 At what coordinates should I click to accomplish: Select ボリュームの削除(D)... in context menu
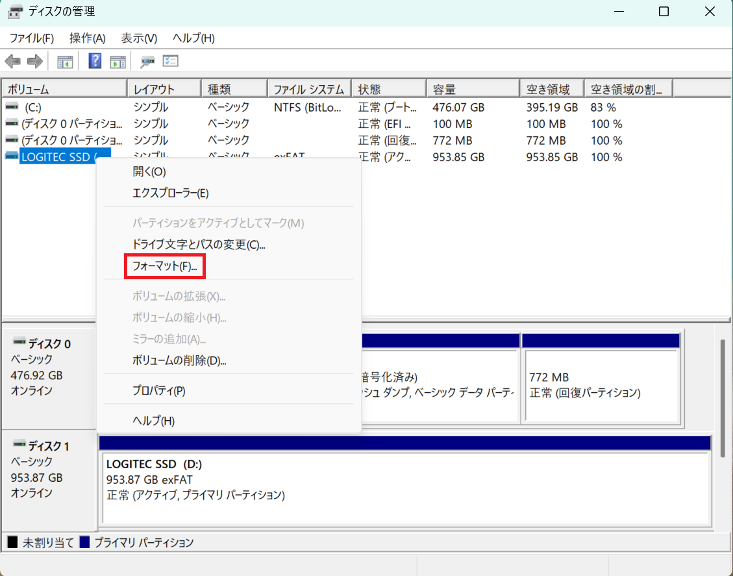[179, 360]
